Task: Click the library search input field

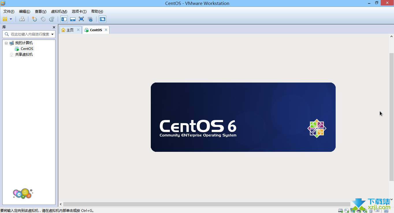Action: point(30,34)
